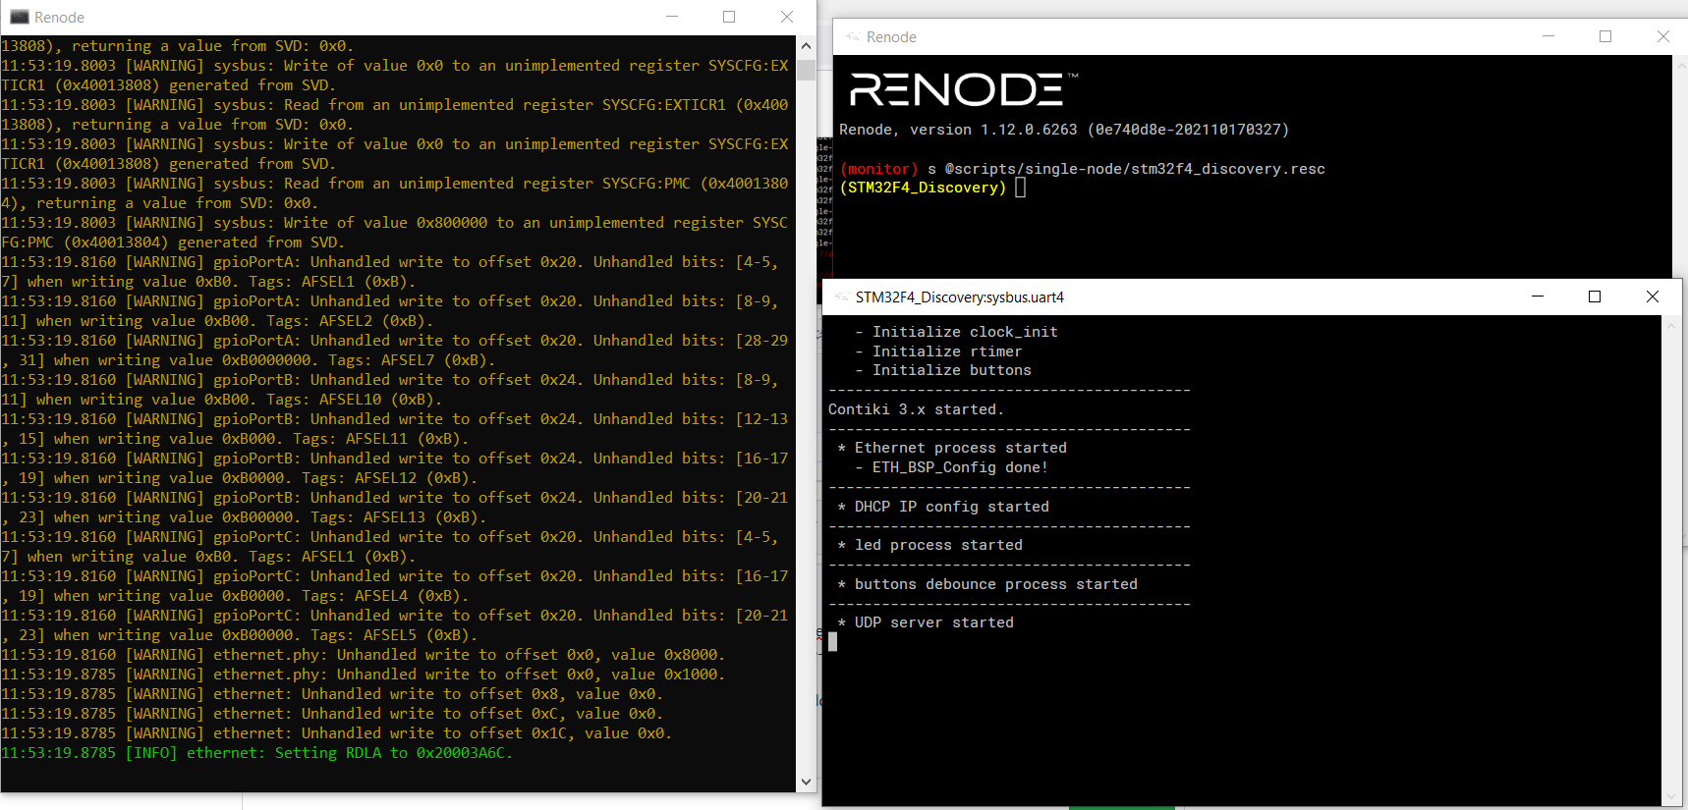The height and width of the screenshot is (810, 1688).
Task: Close the STM32F4_Discovery:sysbus.uart4 window
Action: click(x=1653, y=297)
